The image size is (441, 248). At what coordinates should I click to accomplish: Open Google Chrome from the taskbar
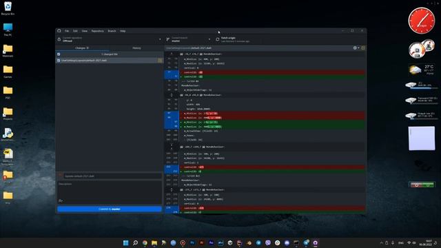tap(145, 242)
